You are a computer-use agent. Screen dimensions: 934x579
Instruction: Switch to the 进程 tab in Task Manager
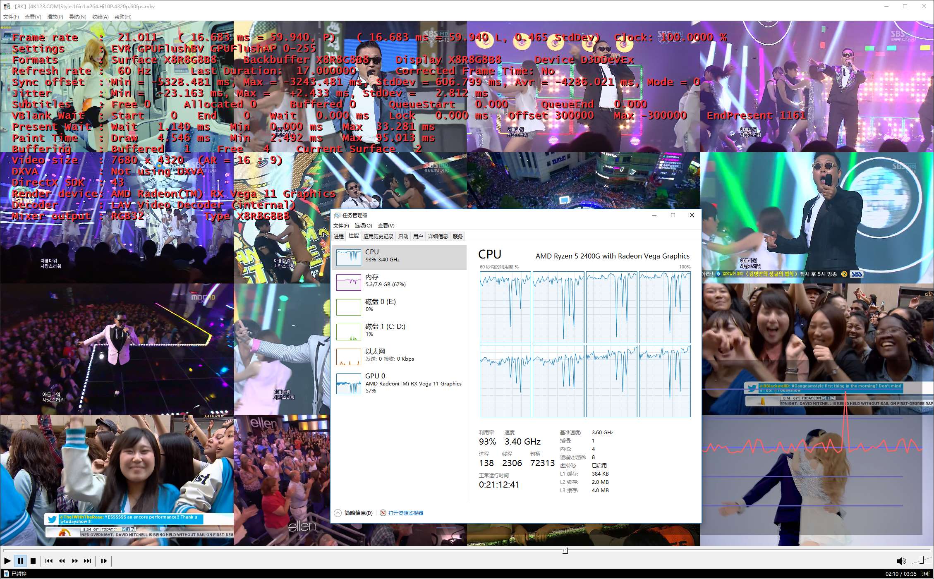click(x=339, y=237)
